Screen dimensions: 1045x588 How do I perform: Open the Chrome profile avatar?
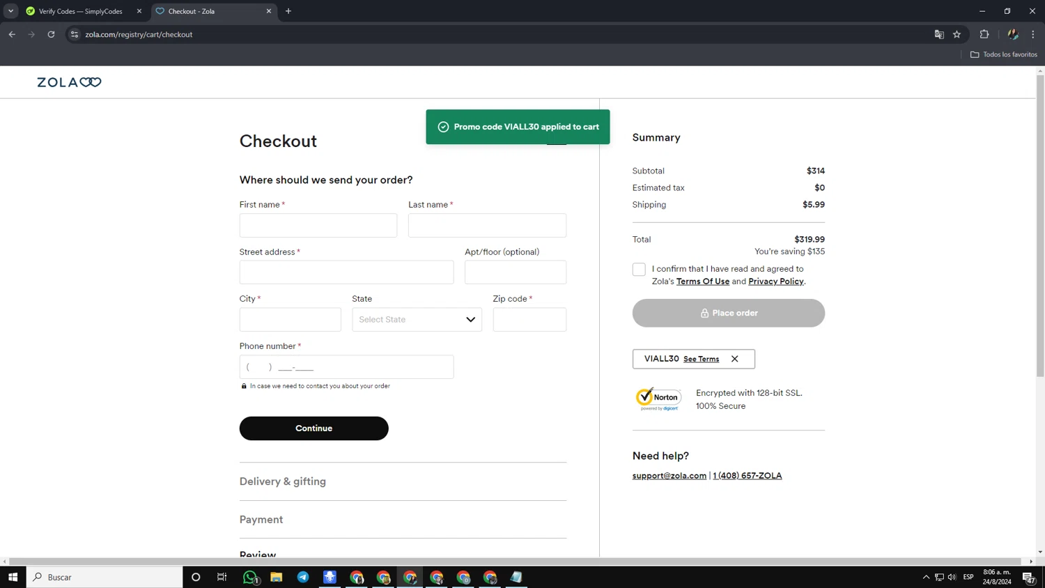coord(1013,34)
